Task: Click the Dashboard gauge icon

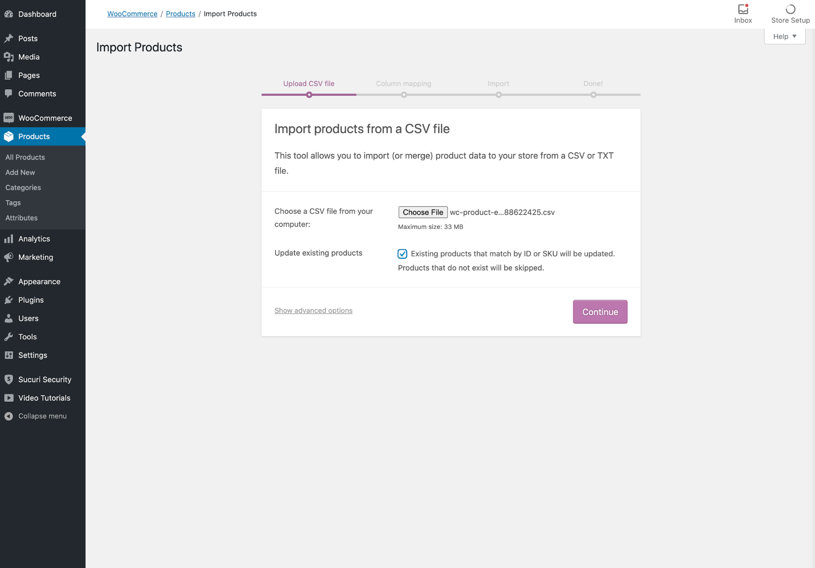Action: point(9,14)
